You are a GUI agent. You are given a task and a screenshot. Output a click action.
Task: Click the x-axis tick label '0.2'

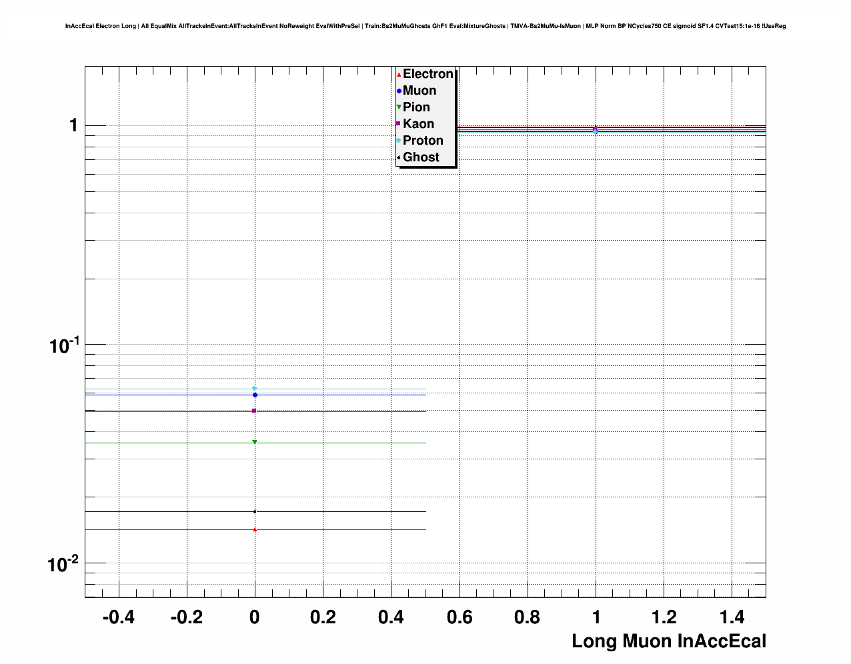click(x=323, y=617)
